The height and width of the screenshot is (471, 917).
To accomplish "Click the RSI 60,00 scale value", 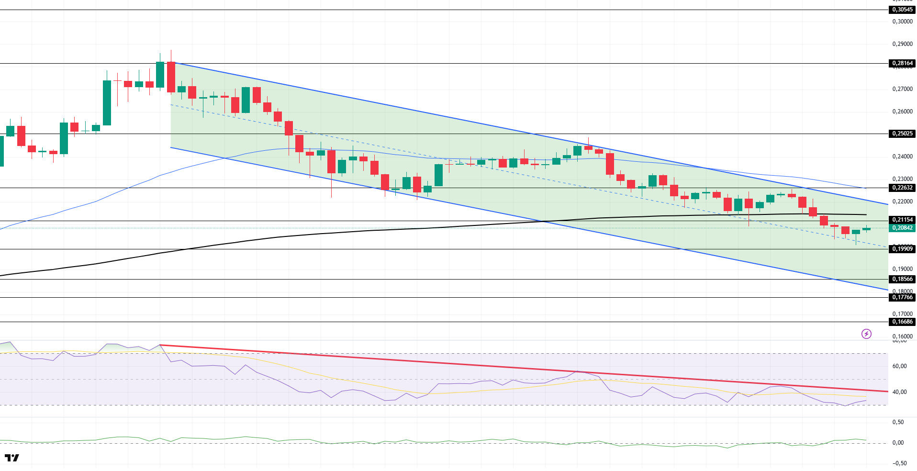I will [899, 366].
